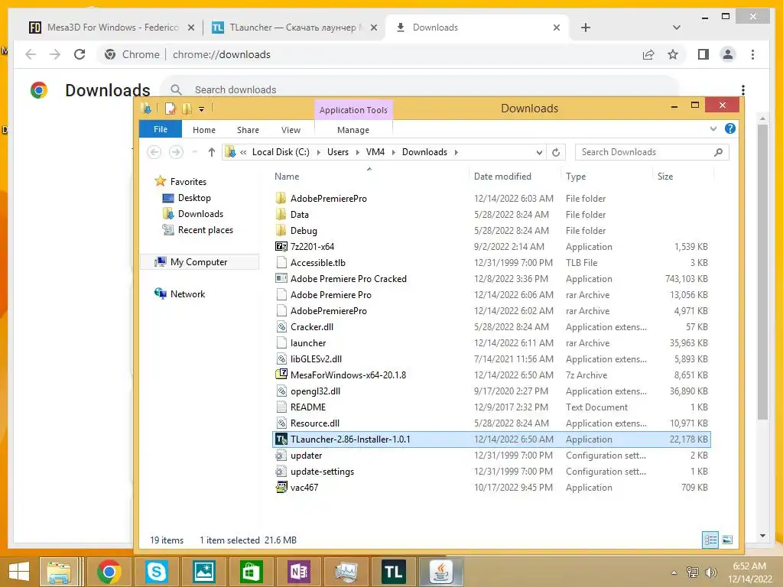Open Chrome's share page icon

point(648,54)
